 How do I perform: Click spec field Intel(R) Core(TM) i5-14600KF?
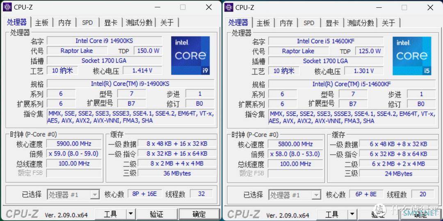(352, 84)
